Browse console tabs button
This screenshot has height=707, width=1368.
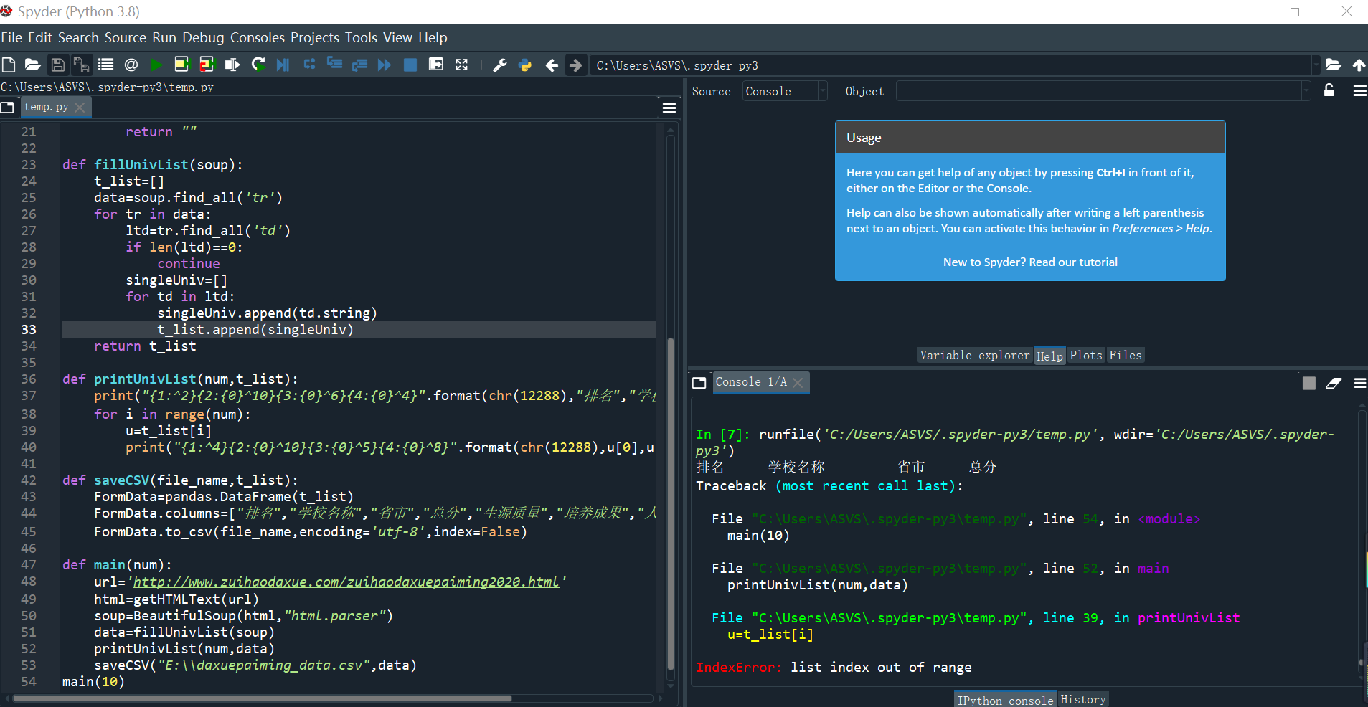[x=699, y=383]
